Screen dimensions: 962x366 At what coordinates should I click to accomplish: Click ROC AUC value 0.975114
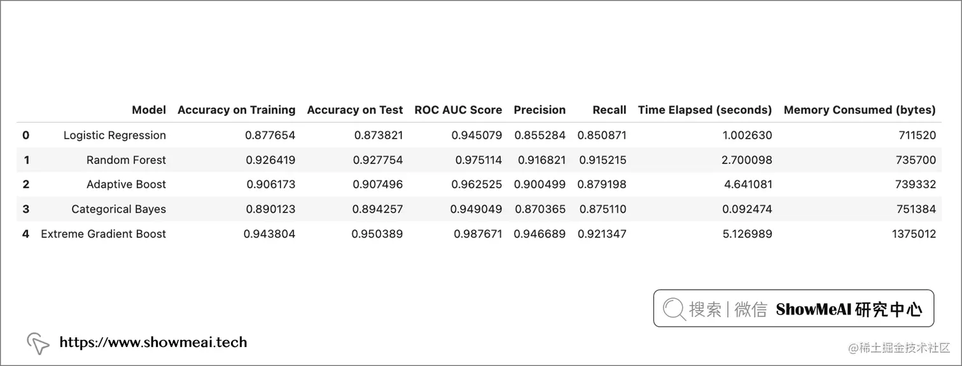pyautogui.click(x=478, y=160)
